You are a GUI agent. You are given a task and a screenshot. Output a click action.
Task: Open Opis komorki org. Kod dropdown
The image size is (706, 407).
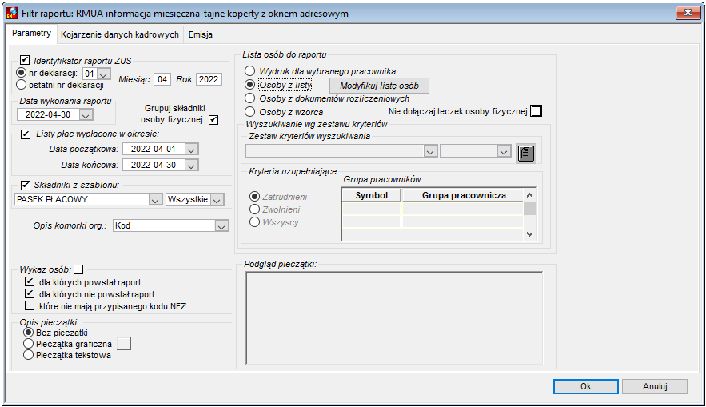click(221, 226)
